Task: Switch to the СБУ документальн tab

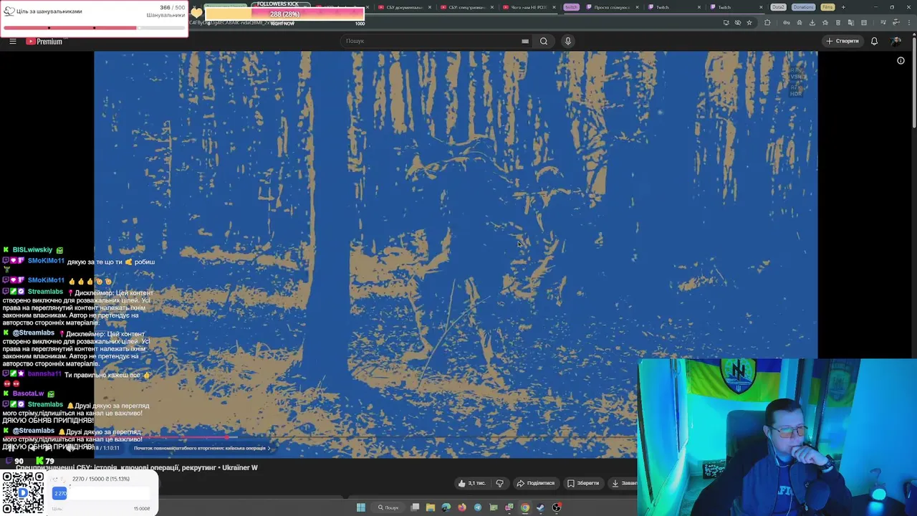Action: tap(405, 7)
